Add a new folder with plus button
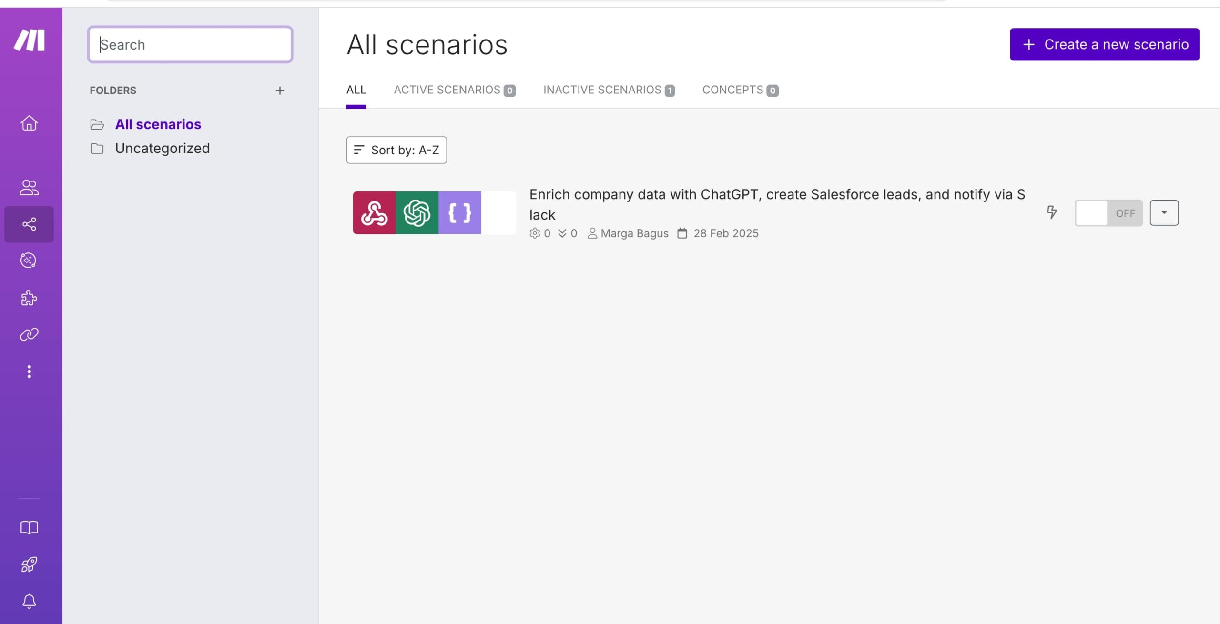Viewport: 1220px width, 624px height. click(x=280, y=90)
